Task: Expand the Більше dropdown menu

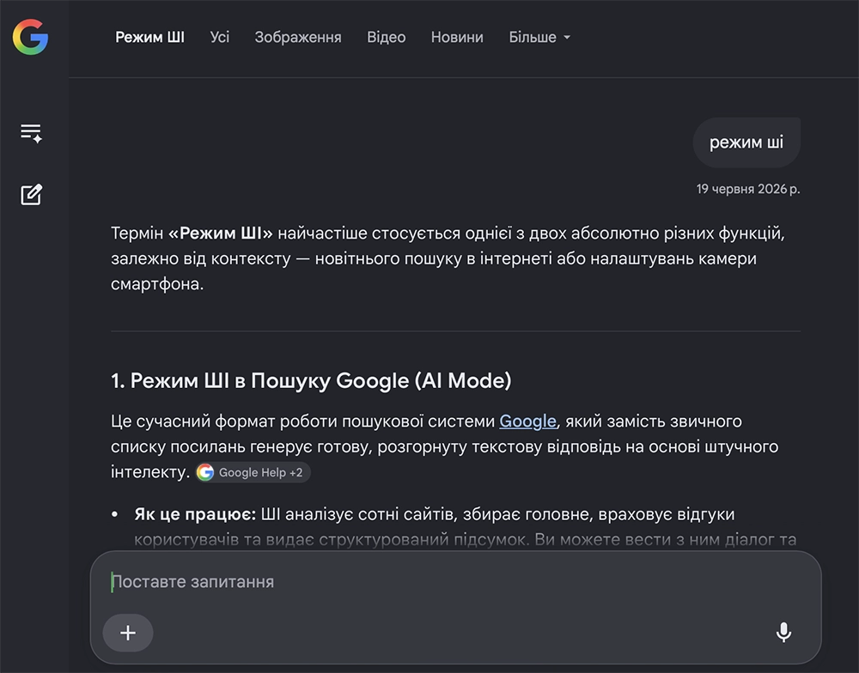Action: pos(539,37)
